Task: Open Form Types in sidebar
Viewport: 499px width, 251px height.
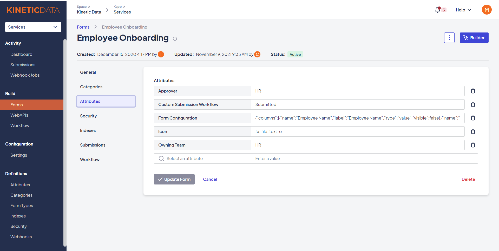Action: [22, 206]
